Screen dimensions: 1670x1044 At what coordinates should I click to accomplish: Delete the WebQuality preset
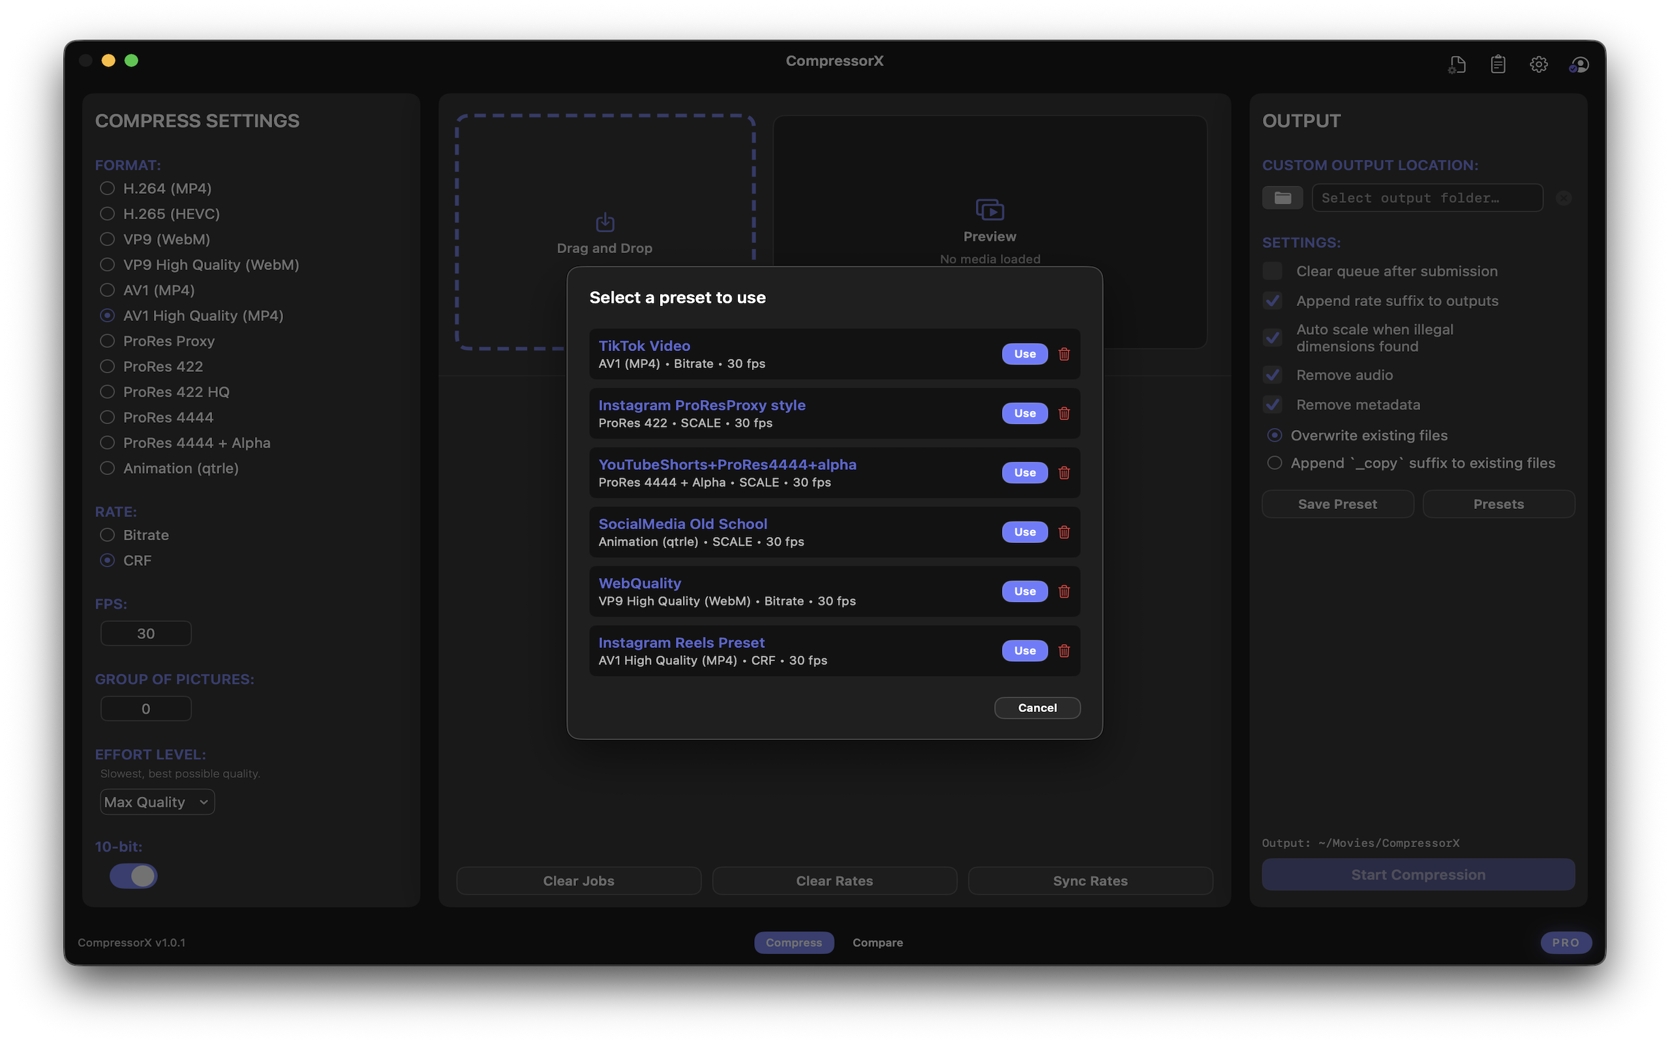click(1063, 591)
